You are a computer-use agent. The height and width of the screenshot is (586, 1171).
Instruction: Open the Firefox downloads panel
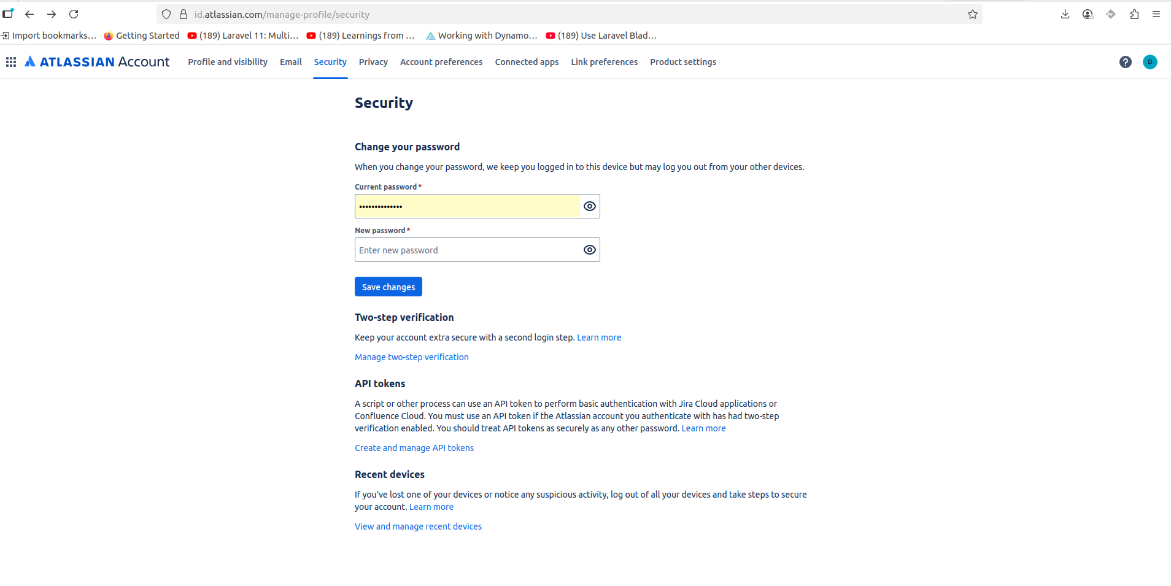(x=1065, y=14)
